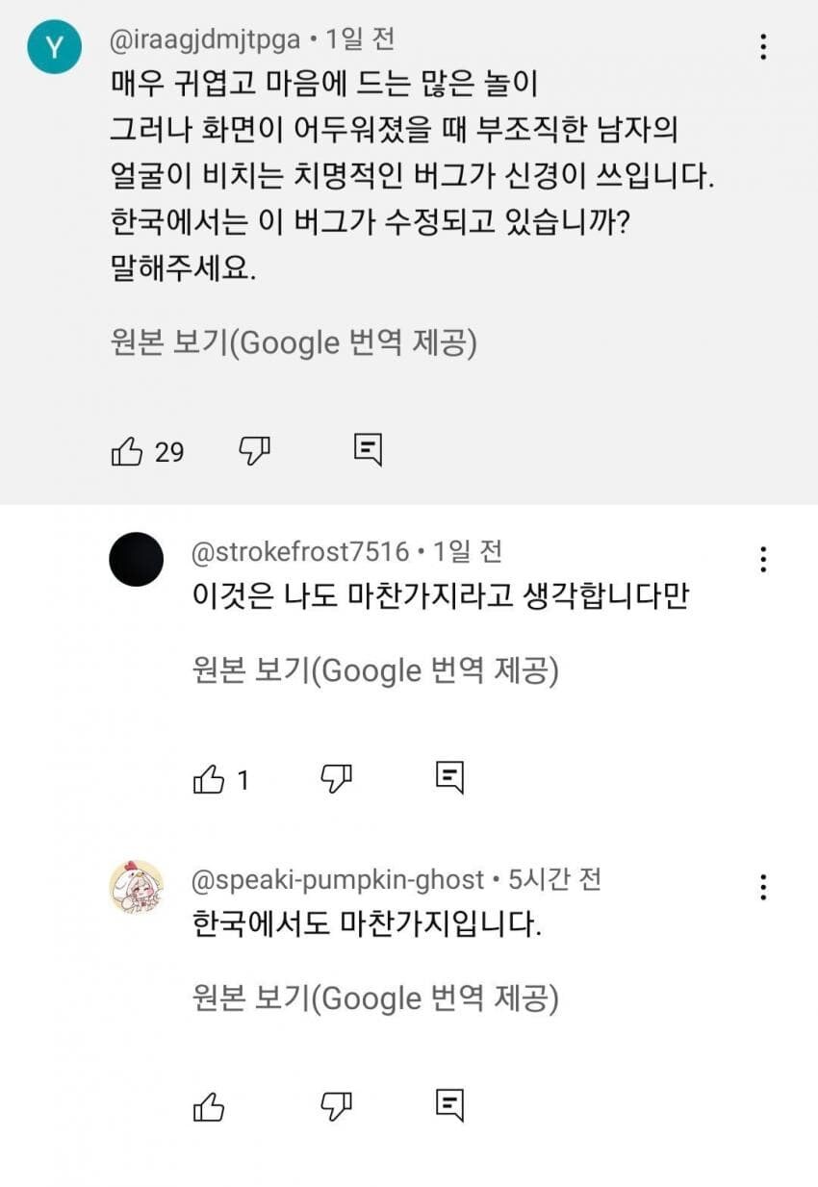
Task: Open more options for @speaki-pumpkin-ghost's reply
Action: pos(763,887)
